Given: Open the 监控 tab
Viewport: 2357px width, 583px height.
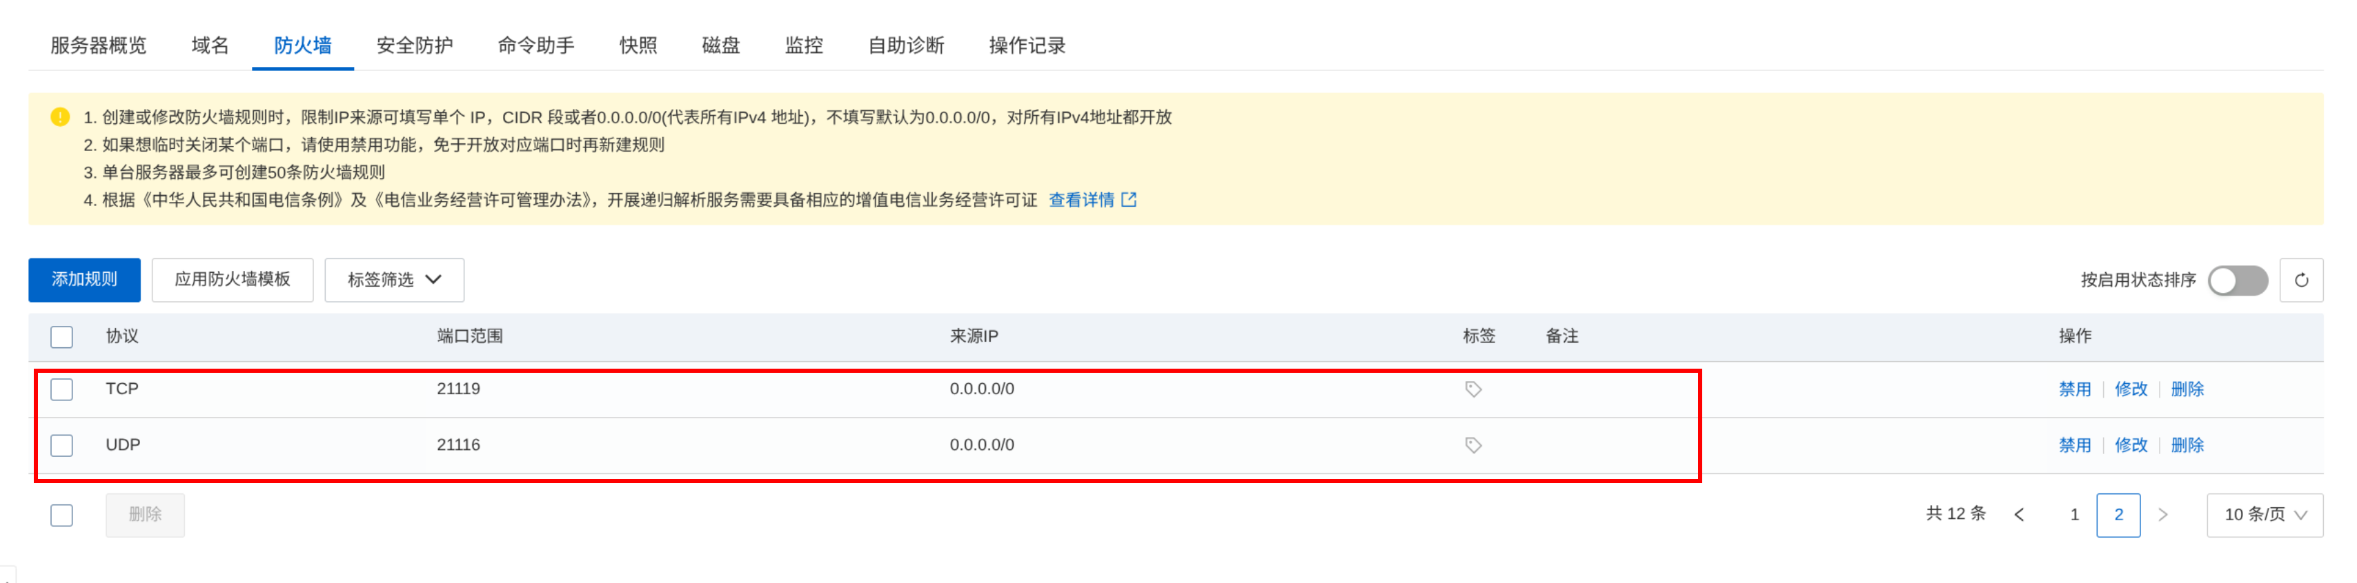Looking at the screenshot, I should (803, 45).
